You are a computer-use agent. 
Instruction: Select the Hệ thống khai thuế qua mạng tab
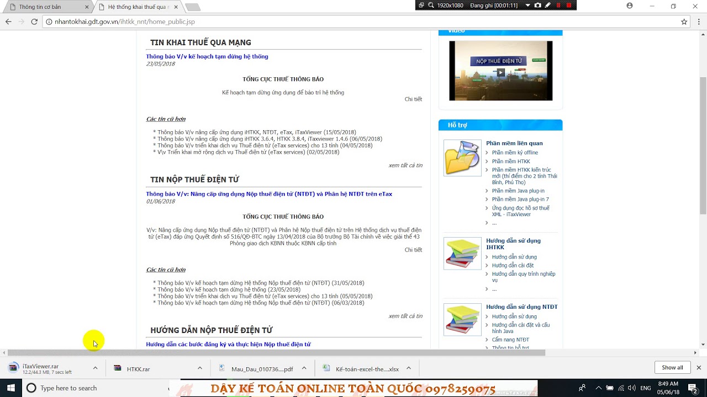pos(138,7)
